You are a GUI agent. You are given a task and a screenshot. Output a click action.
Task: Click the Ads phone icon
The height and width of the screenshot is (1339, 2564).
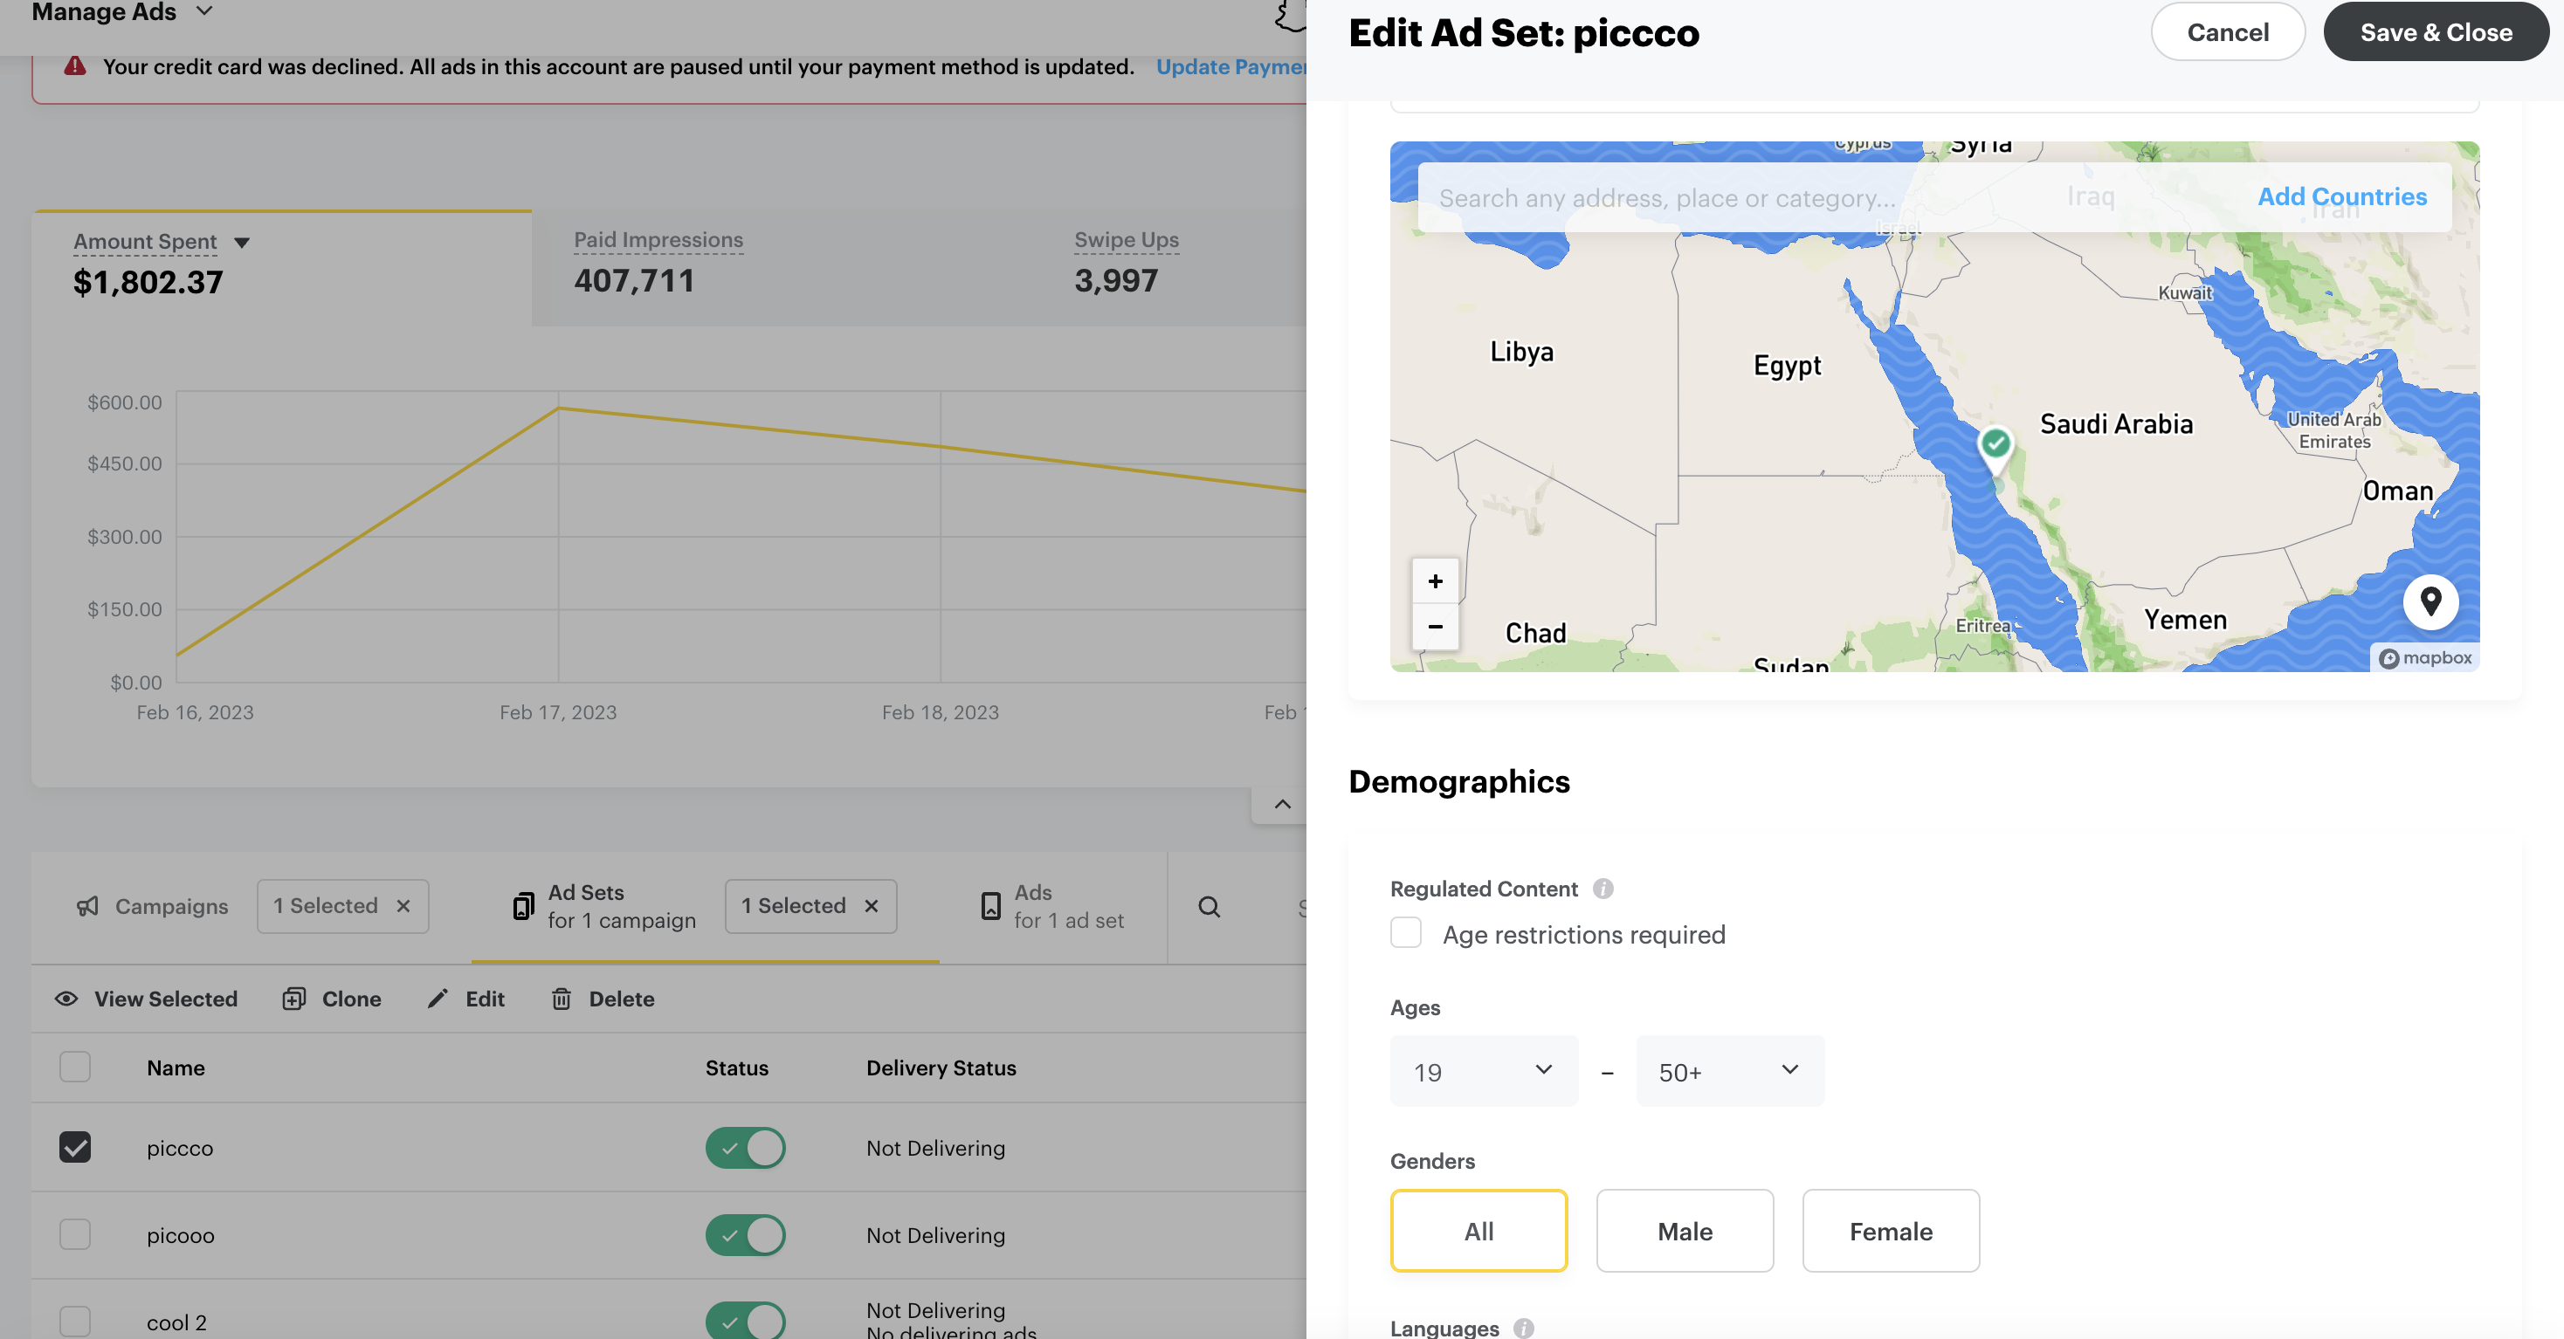[x=990, y=906]
